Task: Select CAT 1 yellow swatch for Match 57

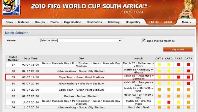Action: coord(159,64)
